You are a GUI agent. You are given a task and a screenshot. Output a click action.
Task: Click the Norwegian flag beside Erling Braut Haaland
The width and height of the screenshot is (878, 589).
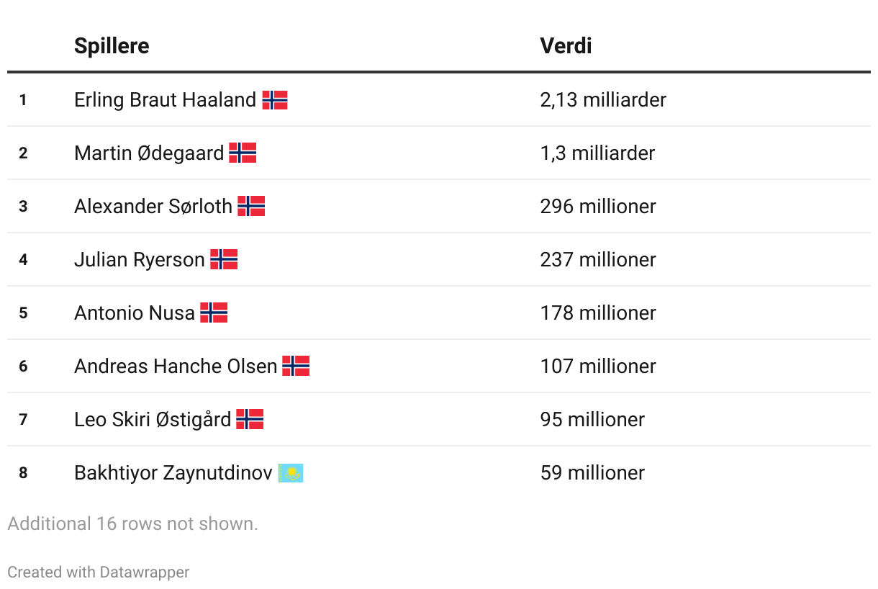[275, 100]
